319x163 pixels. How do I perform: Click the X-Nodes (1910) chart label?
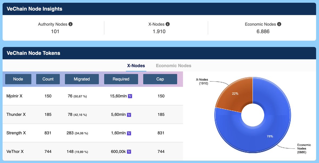(x=202, y=81)
